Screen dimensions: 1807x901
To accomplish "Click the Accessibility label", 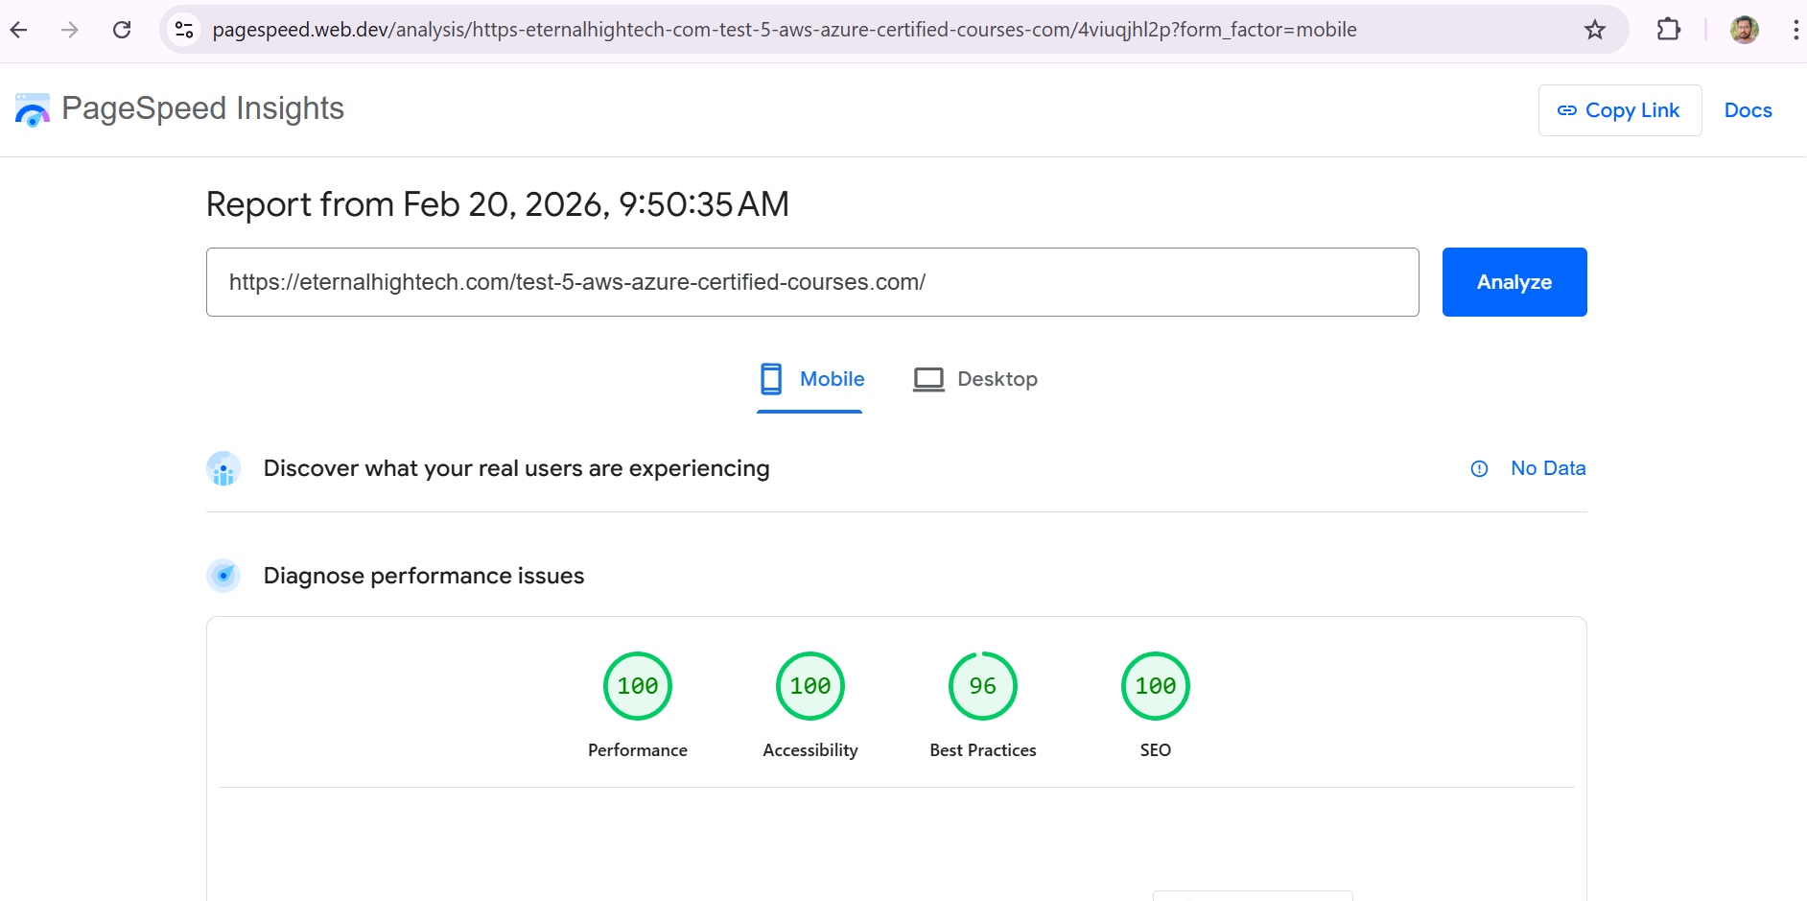I will click(x=810, y=750).
